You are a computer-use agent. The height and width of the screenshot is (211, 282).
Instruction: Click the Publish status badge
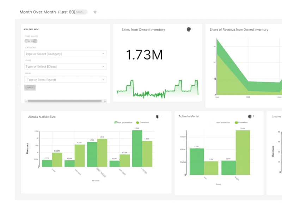(81, 12)
